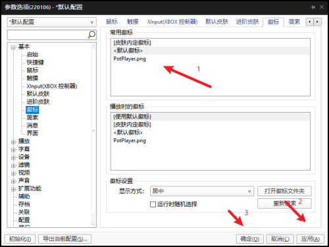This screenshot has width=329, height=247.
Task: Click the 应用(A) button
Action: point(311,239)
